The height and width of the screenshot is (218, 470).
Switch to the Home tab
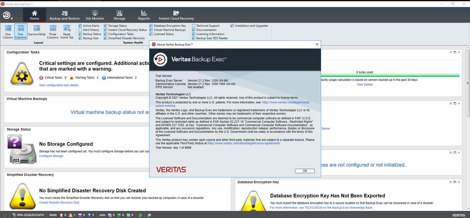pyautogui.click(x=34, y=15)
